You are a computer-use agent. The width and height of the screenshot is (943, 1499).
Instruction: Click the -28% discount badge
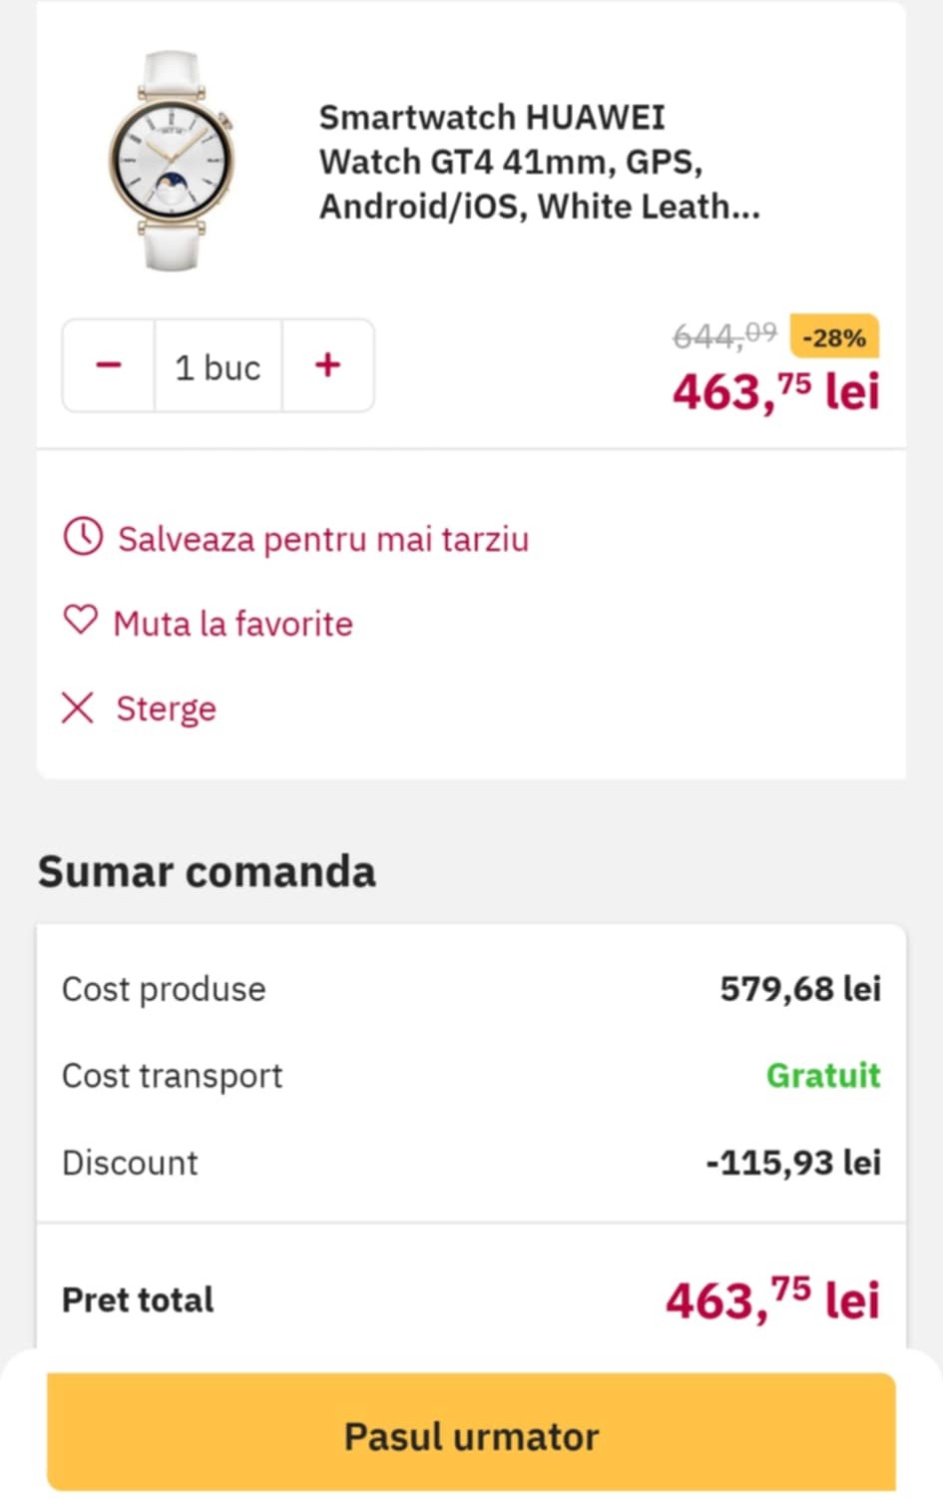tap(833, 337)
